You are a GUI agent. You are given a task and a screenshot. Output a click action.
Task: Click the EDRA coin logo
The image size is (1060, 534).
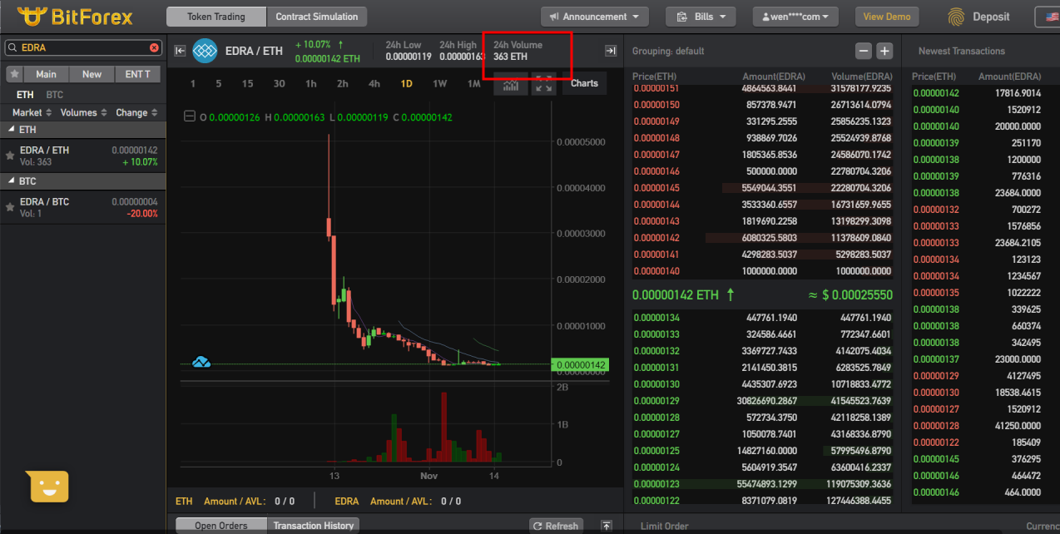205,51
